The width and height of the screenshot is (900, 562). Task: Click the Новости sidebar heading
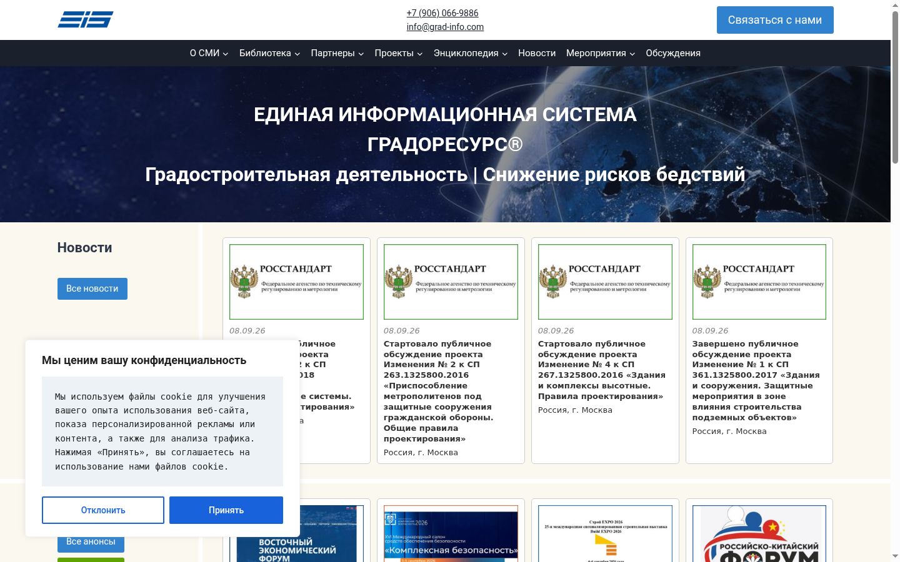coord(85,248)
